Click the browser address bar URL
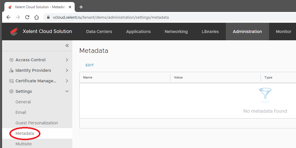The image size is (296, 148). pyautogui.click(x=111, y=17)
